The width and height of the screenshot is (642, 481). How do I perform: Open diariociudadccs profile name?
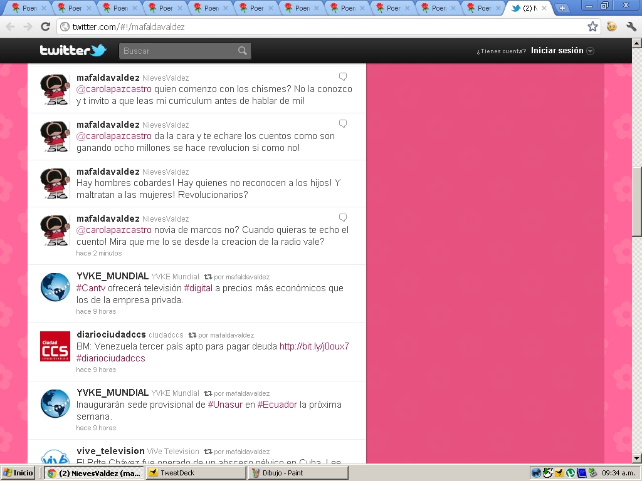coord(111,334)
